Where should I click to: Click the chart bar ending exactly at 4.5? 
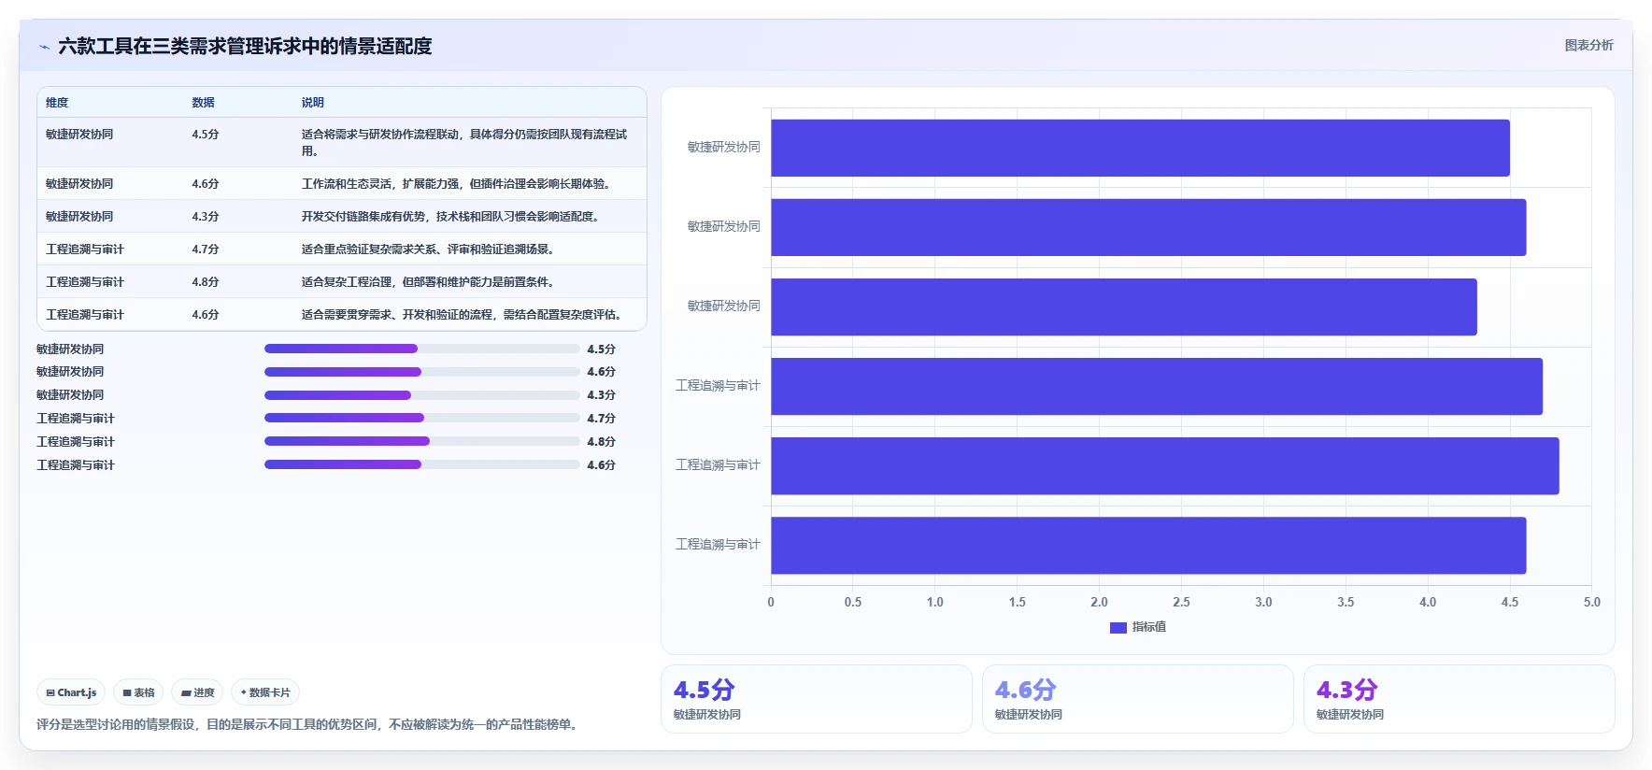pos(1140,148)
